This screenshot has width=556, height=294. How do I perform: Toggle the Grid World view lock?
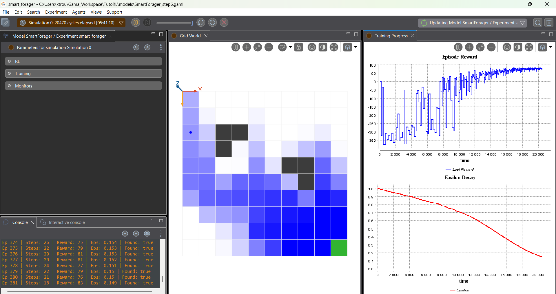[298, 47]
